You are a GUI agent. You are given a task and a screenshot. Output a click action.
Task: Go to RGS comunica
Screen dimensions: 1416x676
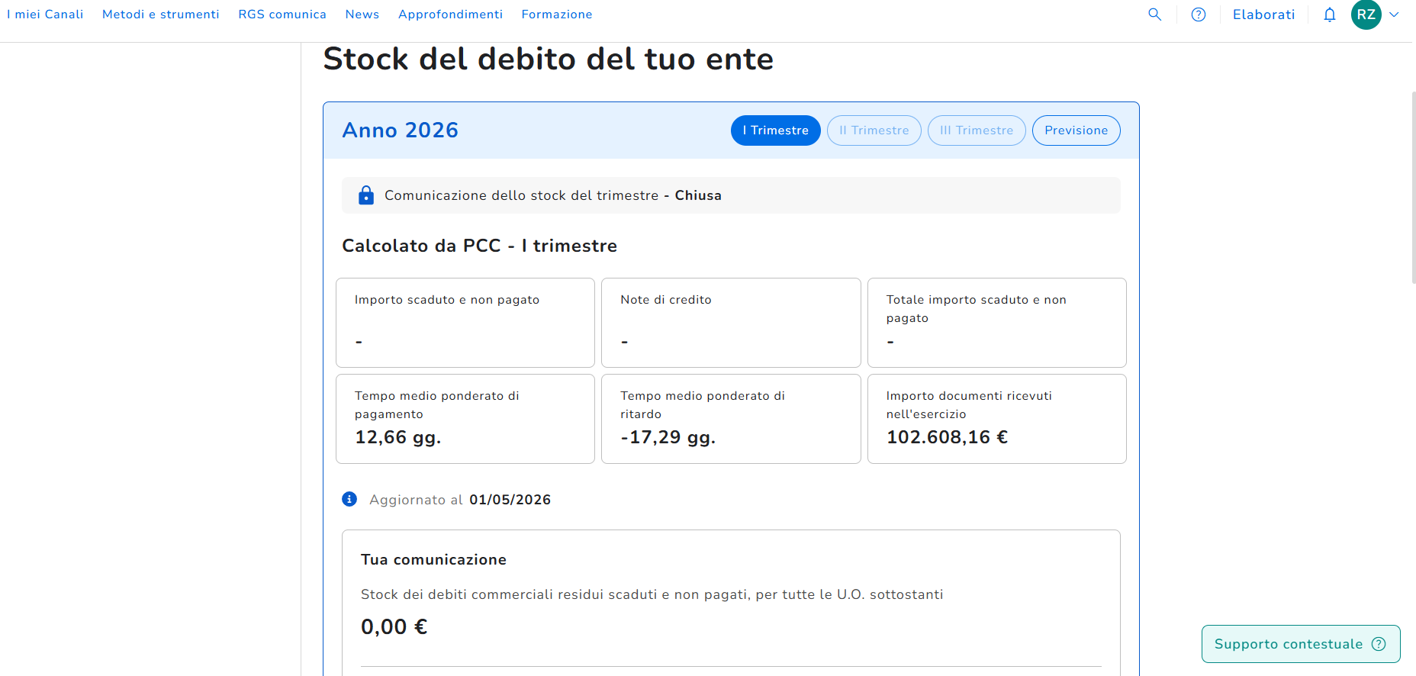click(x=282, y=14)
